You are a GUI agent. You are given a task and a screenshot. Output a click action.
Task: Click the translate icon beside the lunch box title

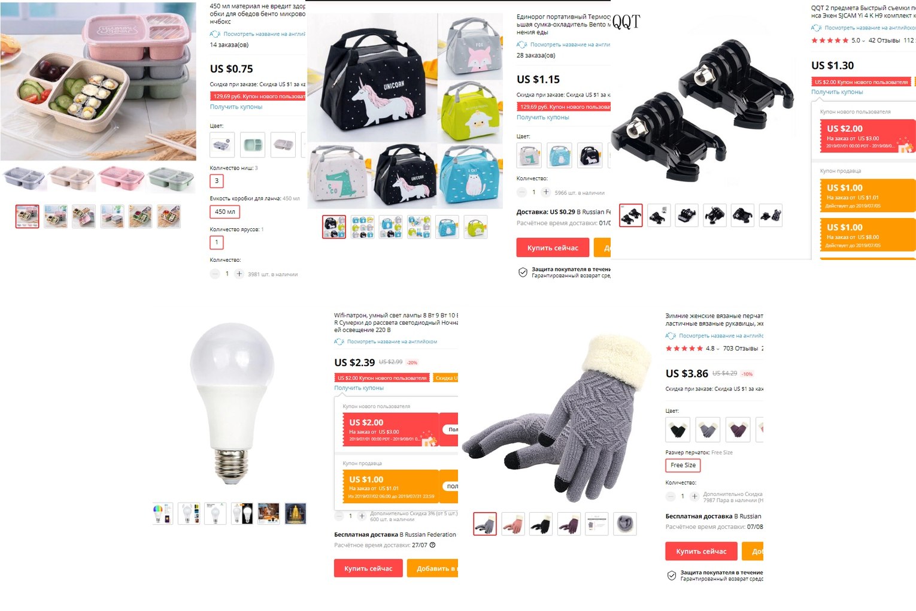[x=215, y=34]
